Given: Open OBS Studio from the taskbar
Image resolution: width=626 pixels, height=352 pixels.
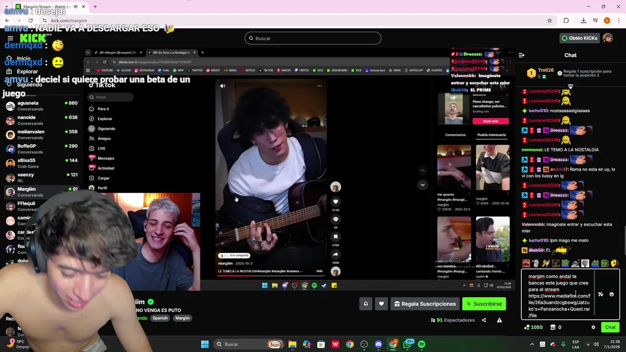Looking at the screenshot, I should point(364,344).
